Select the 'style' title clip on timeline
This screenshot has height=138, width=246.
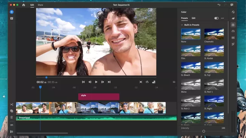(x=99, y=97)
